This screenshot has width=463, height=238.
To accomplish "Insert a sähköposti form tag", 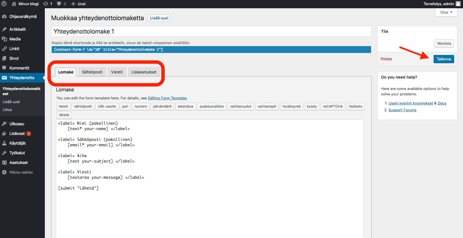I will tap(83, 106).
